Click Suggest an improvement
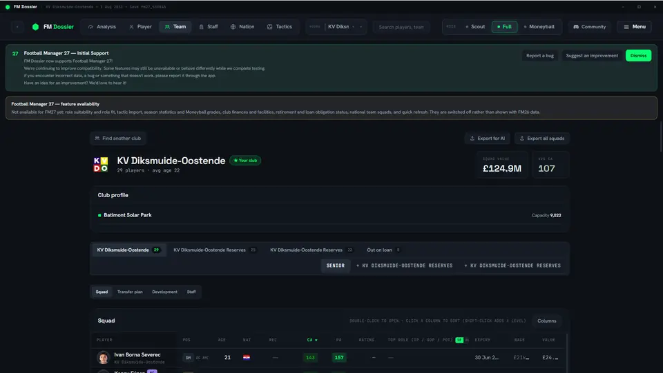 [x=592, y=56]
